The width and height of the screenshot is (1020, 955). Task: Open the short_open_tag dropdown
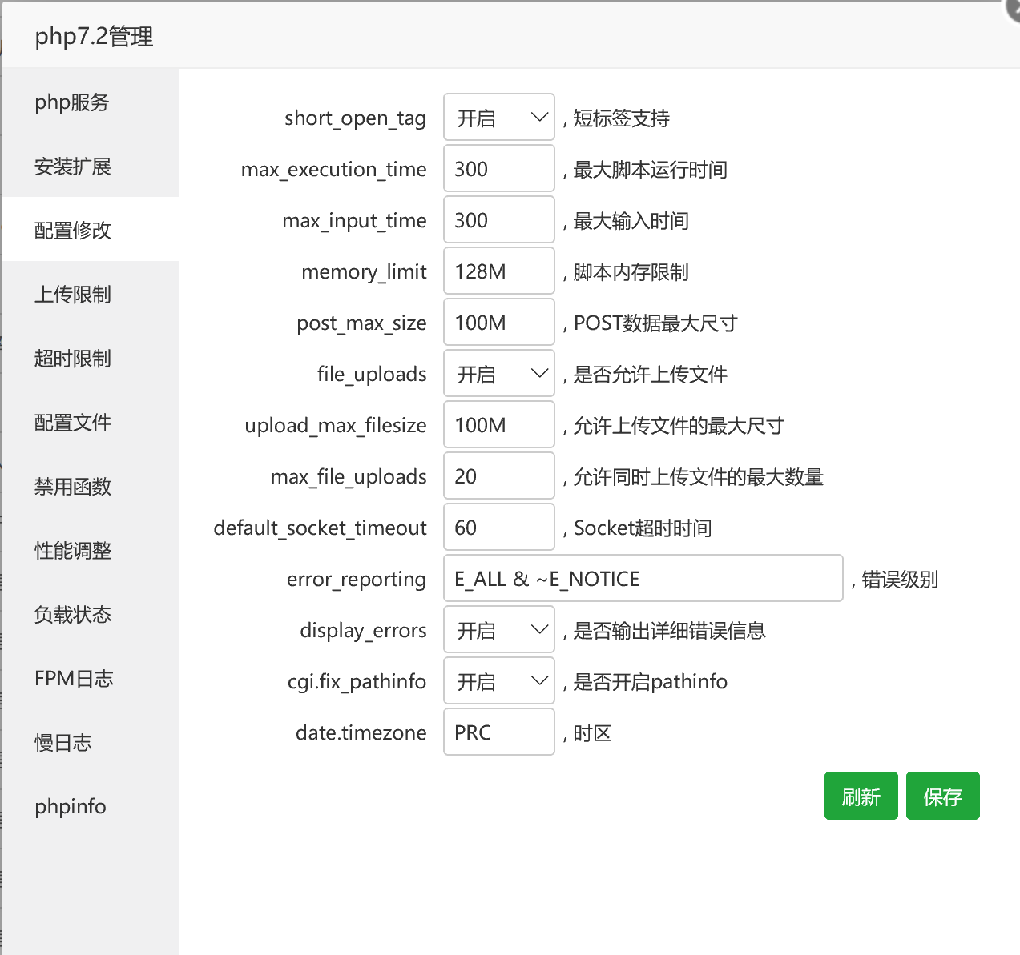[498, 117]
